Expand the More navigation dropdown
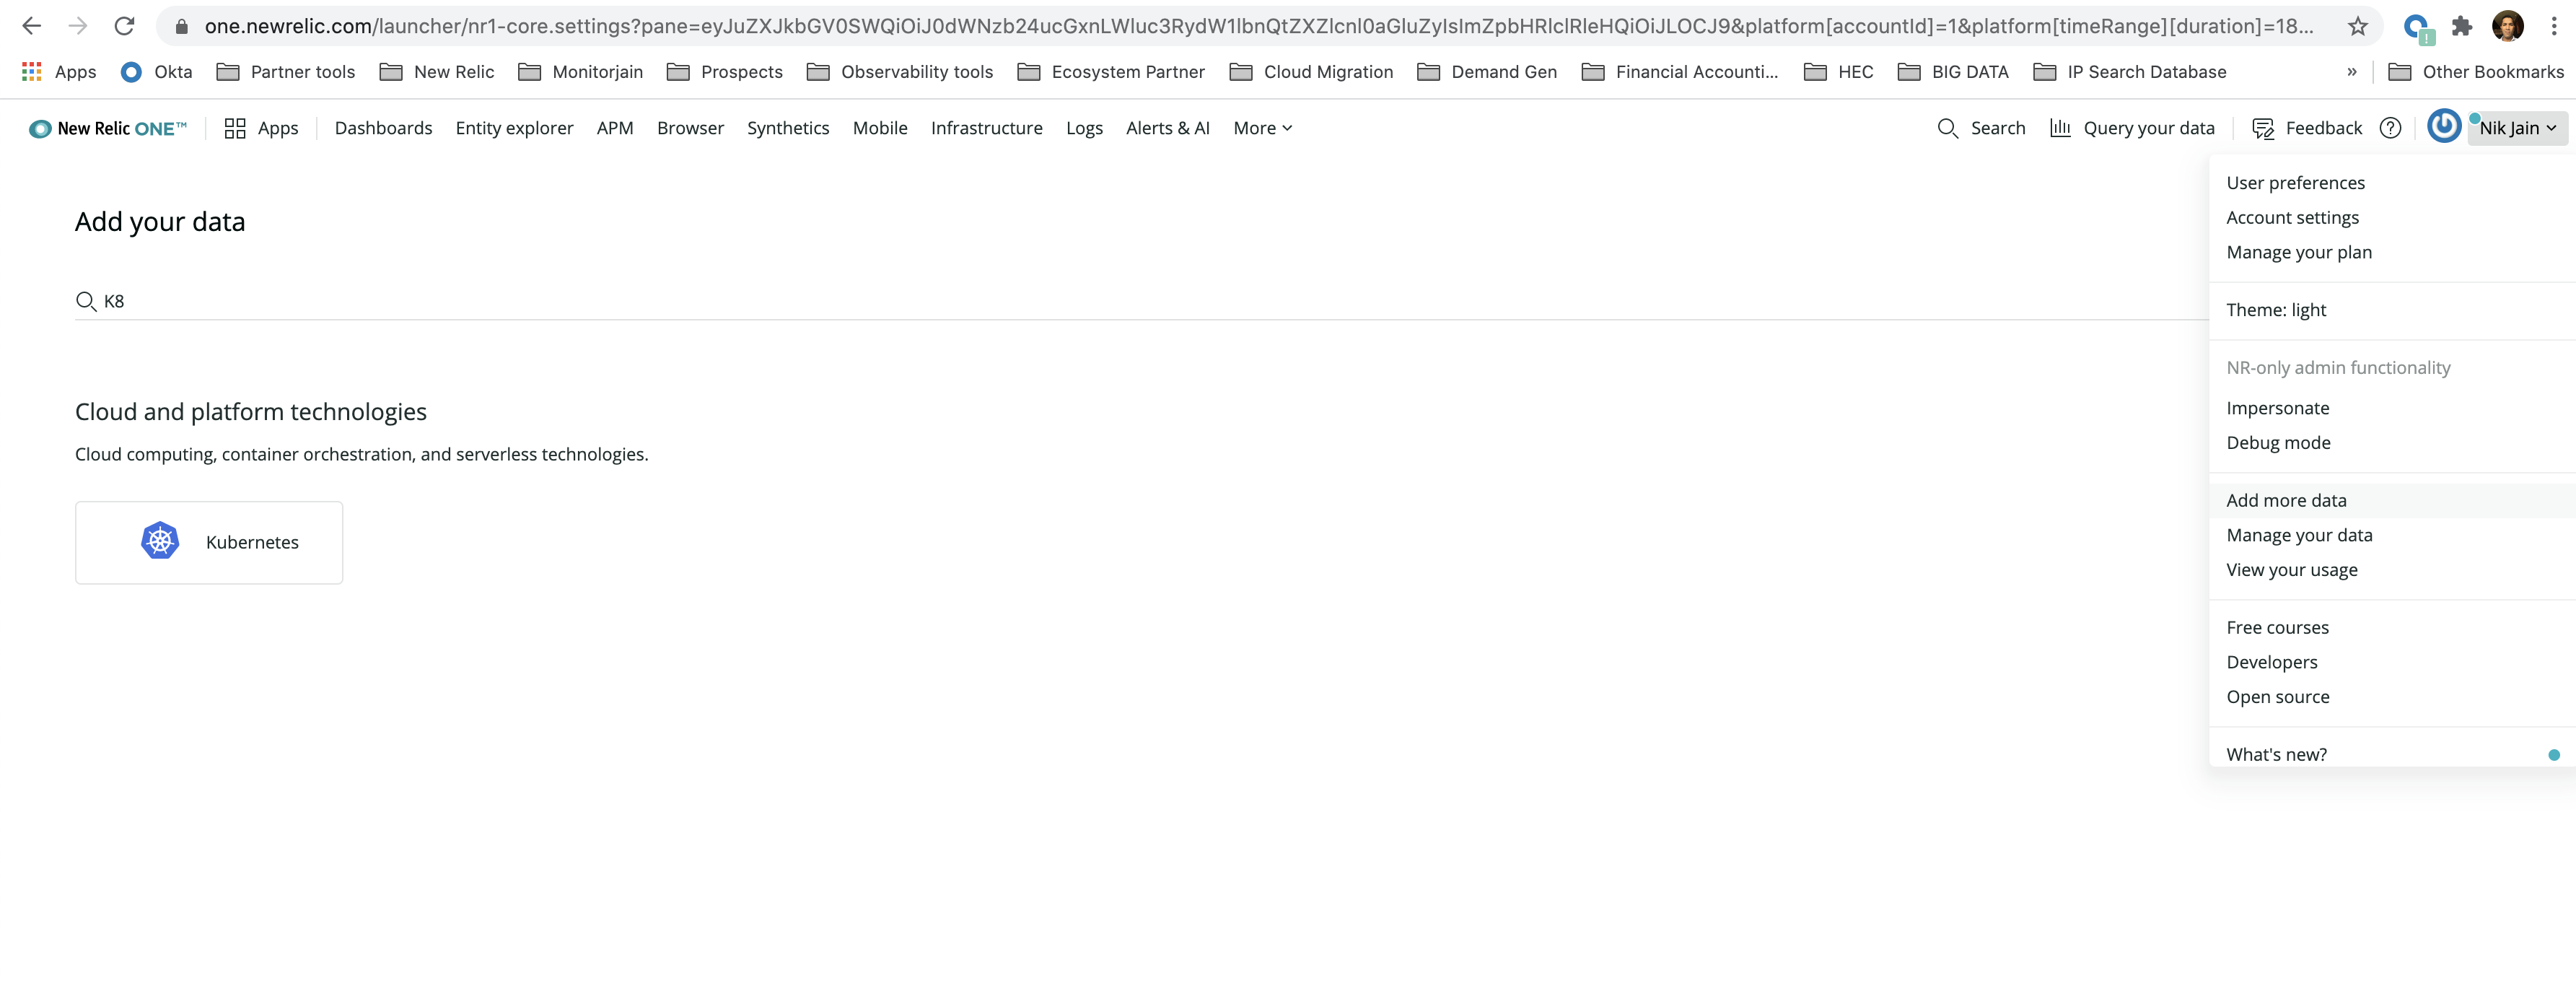2576x986 pixels. click(x=1263, y=128)
